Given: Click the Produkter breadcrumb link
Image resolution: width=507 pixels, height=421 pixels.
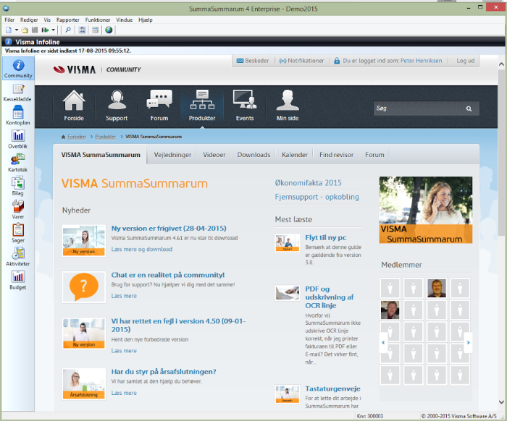Looking at the screenshot, I should (x=106, y=137).
